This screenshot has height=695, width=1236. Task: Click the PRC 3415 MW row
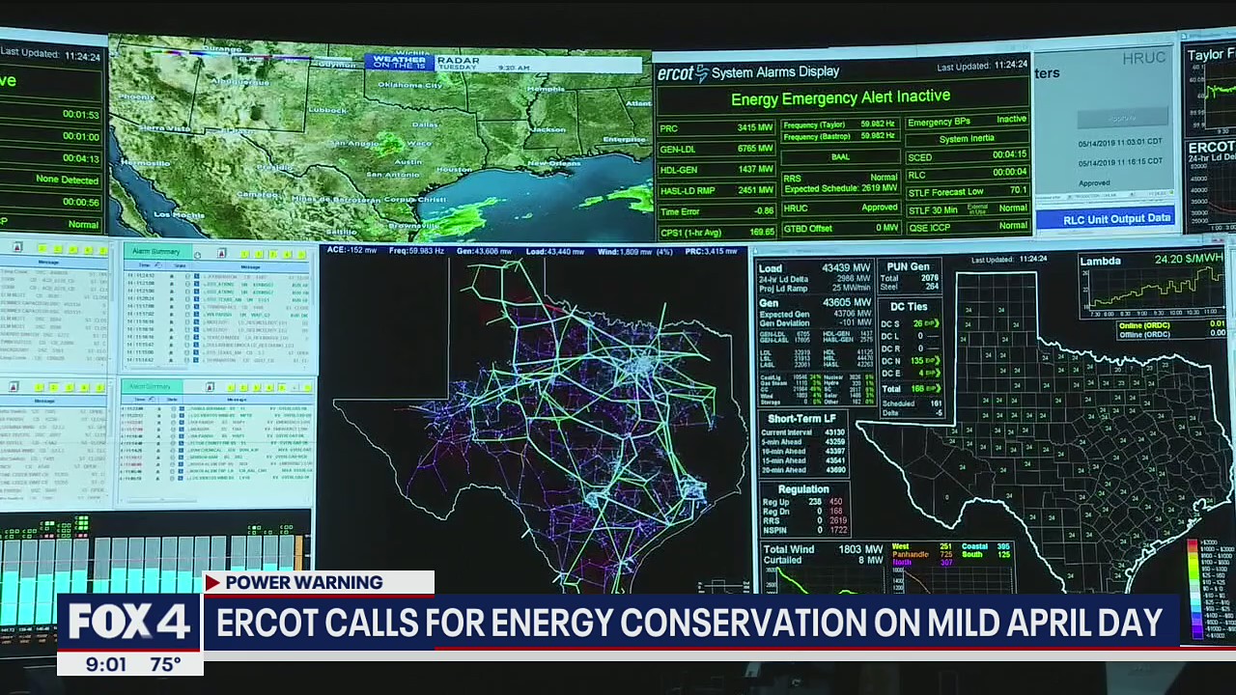tap(716, 128)
